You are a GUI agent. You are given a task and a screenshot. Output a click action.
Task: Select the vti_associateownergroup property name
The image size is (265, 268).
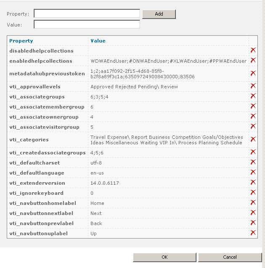click(44, 117)
